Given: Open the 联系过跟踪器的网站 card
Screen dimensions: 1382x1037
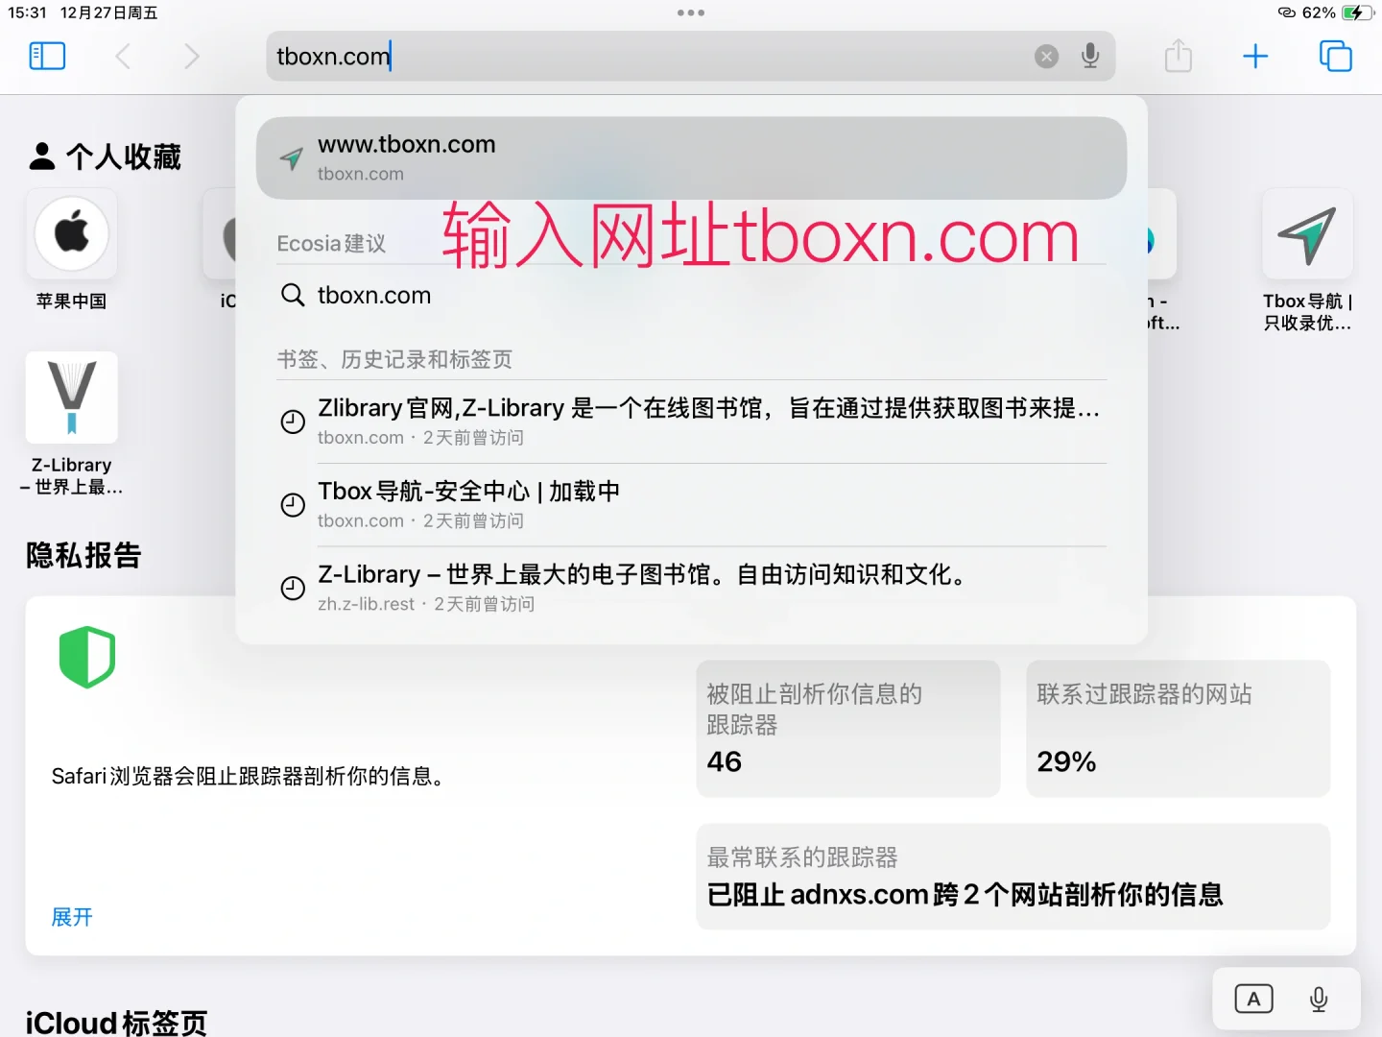Looking at the screenshot, I should 1178,728.
